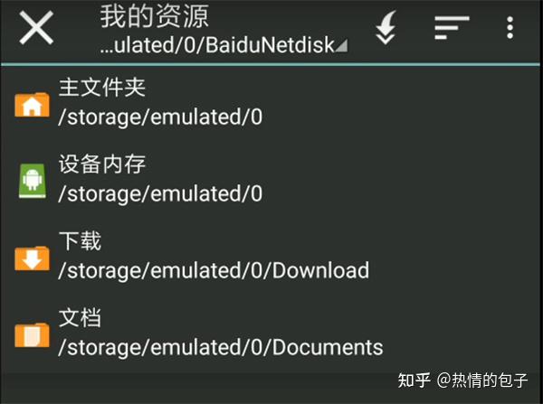The image size is (543, 404).
Task: Click the orange documents folder icon
Action: tap(32, 335)
